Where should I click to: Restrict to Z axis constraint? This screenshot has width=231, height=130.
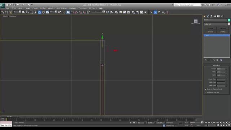pyautogui.click(x=159, y=12)
